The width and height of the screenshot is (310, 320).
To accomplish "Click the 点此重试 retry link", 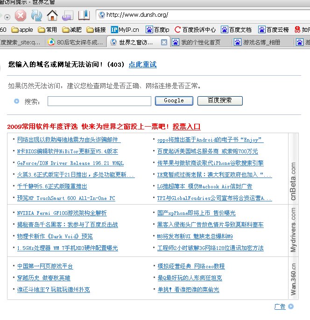I will 142,64.
